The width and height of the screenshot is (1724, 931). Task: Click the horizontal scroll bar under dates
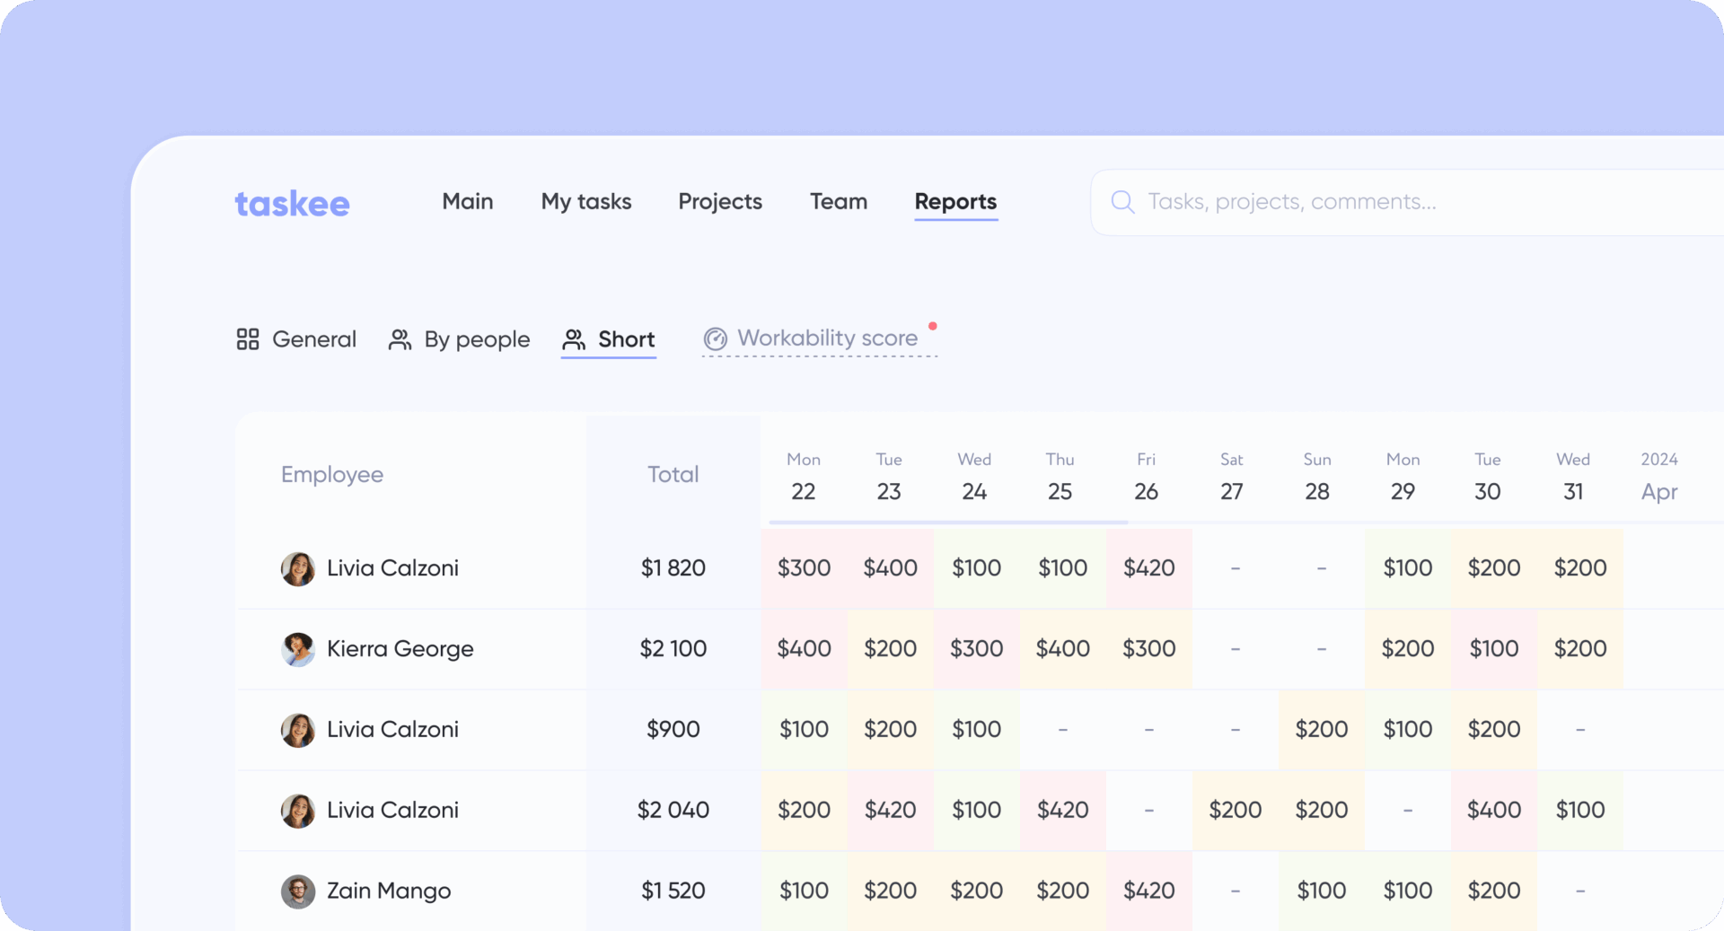948,522
